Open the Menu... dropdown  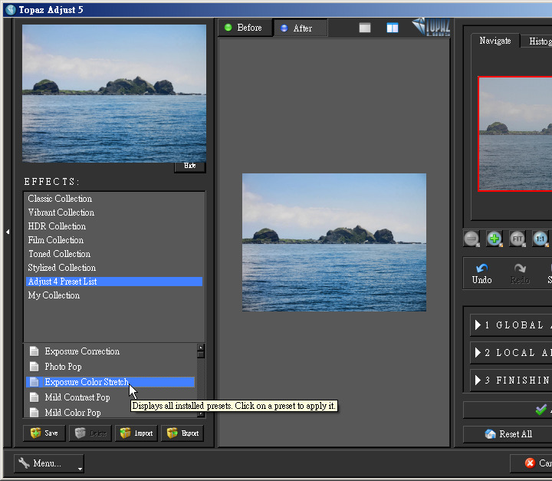tap(48, 463)
